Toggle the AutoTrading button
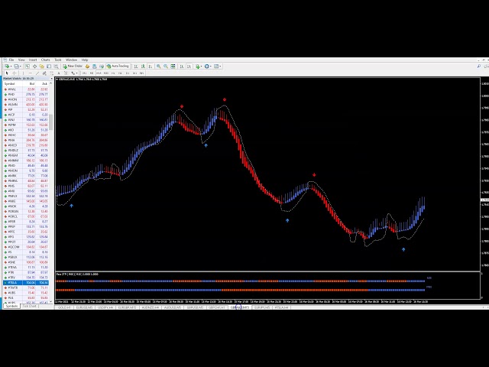 [119, 67]
